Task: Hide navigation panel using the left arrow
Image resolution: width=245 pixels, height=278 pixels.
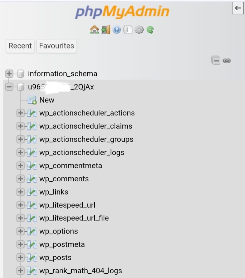Action: tap(238, 8)
